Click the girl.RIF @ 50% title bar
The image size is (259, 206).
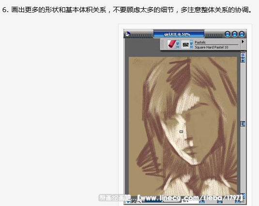click(x=179, y=34)
